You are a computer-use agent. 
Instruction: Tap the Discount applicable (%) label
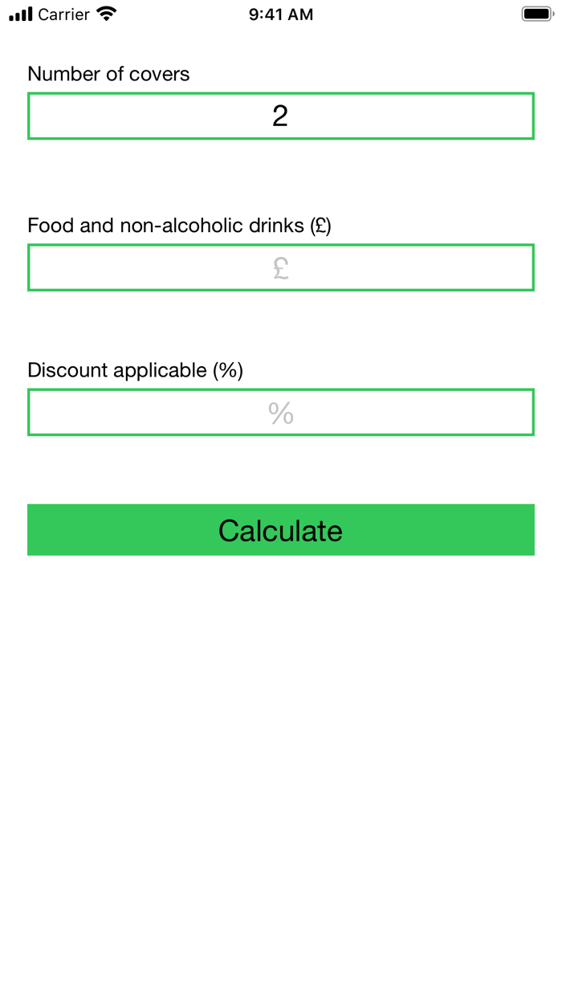tap(136, 370)
